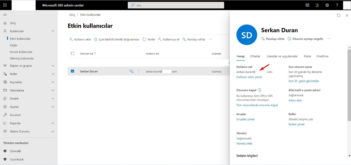Open Konuk kullanıcılar in sidebar
Viewport: 351px width, 165px height.
(x=21, y=52)
